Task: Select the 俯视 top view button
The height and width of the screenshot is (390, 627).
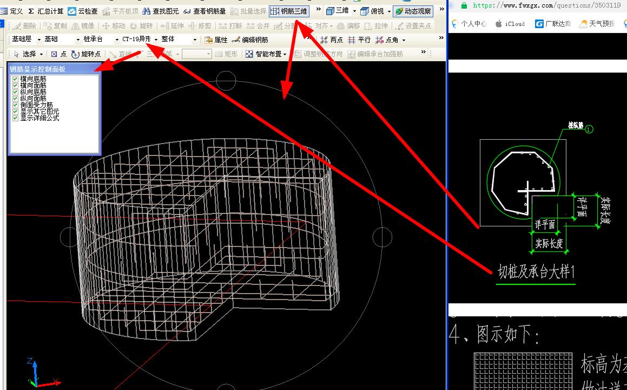Action: pyautogui.click(x=372, y=11)
